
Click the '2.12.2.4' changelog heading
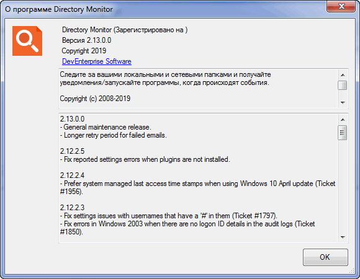point(73,175)
